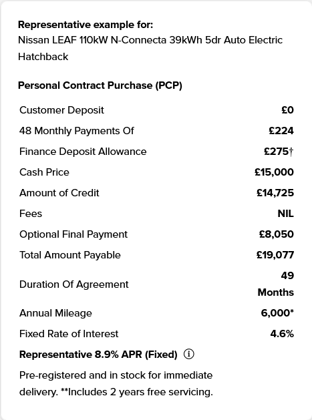Select the Optional Final Payment £8,050 amount
Viewport: 312px width, 420px height.
click(277, 234)
